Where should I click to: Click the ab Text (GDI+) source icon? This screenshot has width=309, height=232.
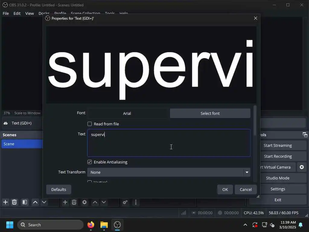(5, 123)
